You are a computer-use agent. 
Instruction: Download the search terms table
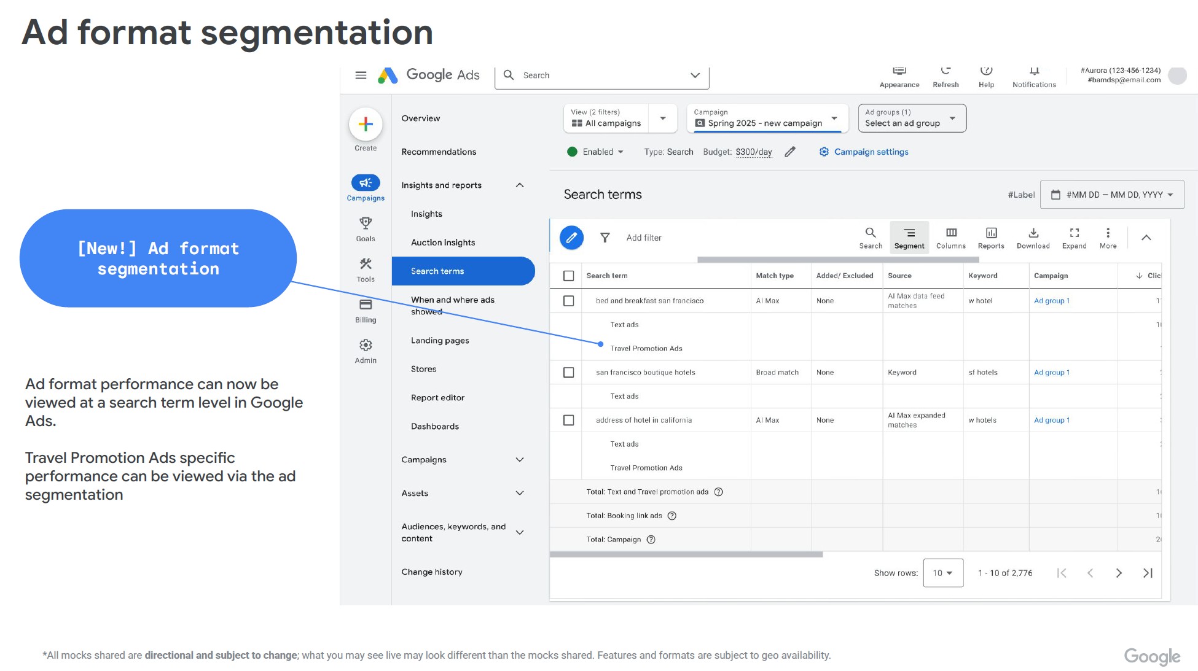click(1033, 238)
